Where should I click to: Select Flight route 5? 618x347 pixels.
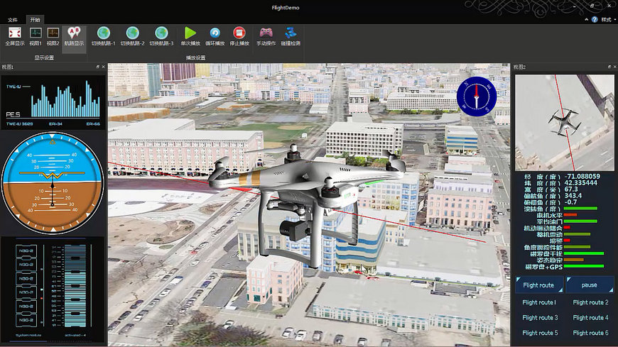(x=540, y=333)
